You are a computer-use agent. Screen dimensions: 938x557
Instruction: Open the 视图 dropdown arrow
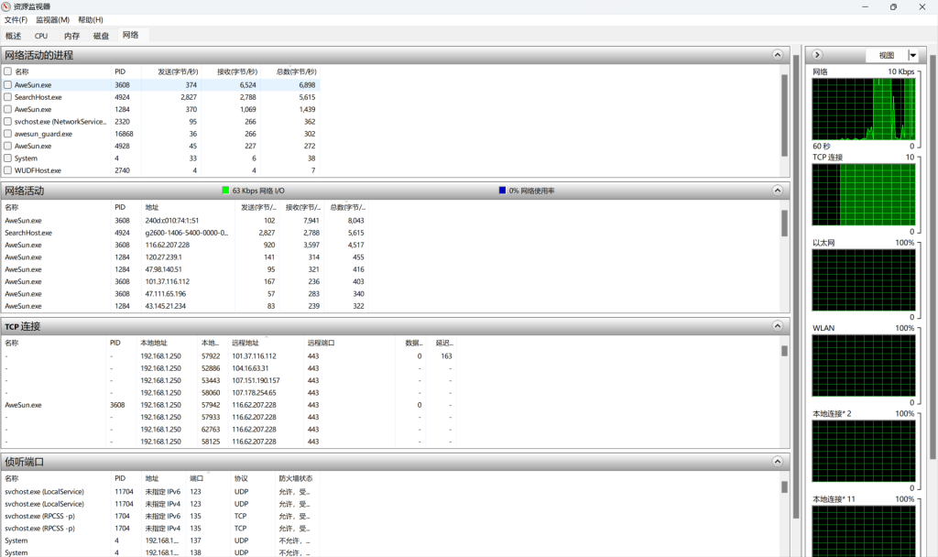tap(912, 55)
